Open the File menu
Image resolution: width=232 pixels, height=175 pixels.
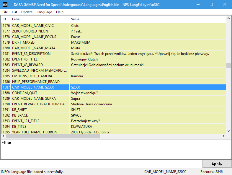(x=5, y=12)
